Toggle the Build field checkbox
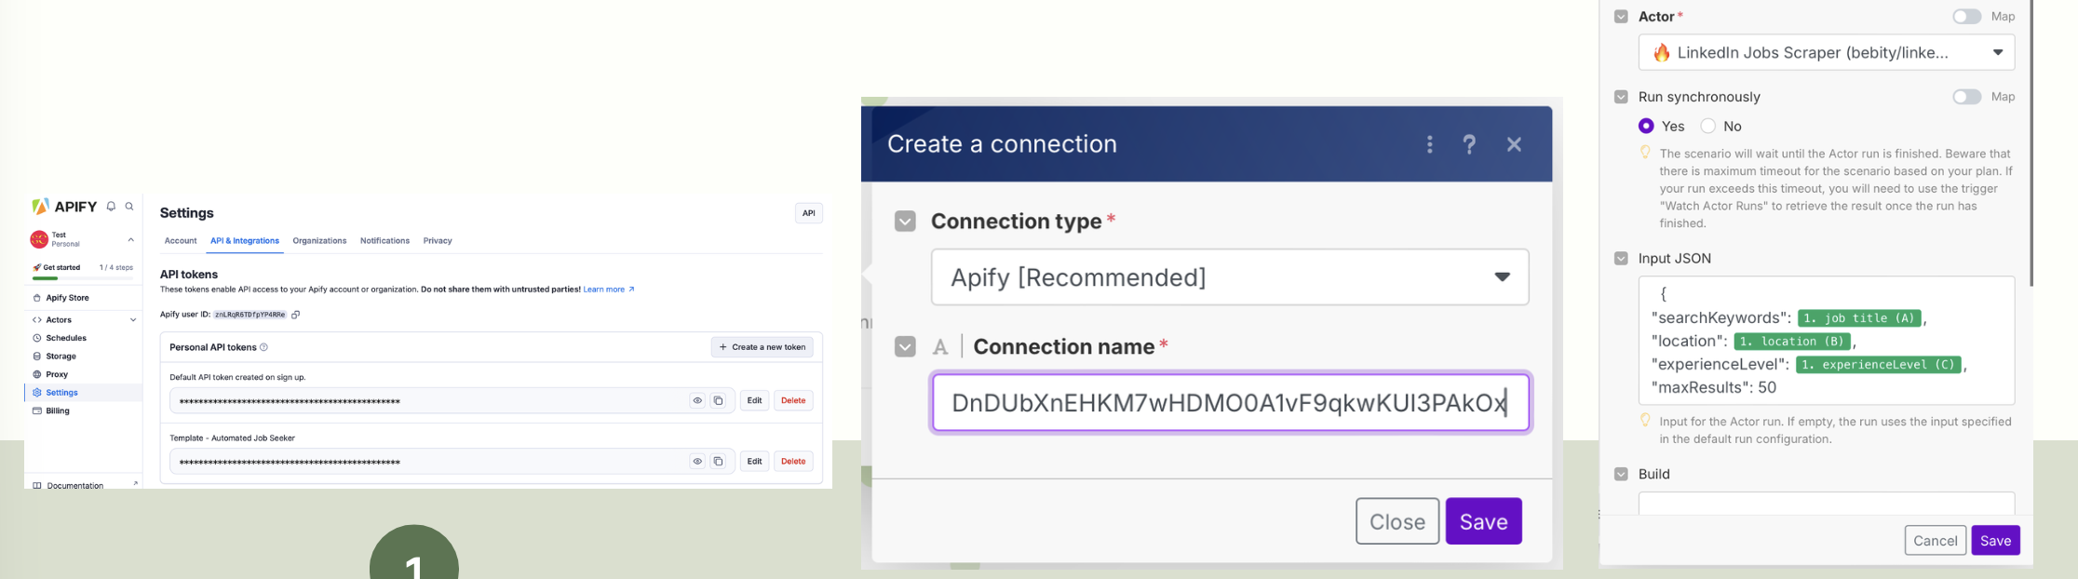This screenshot has width=2078, height=579. pyautogui.click(x=1621, y=474)
